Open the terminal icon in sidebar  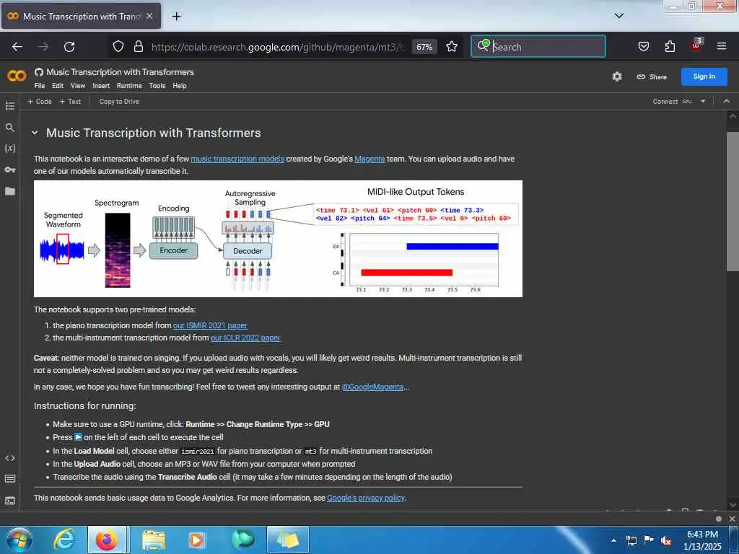[10, 501]
